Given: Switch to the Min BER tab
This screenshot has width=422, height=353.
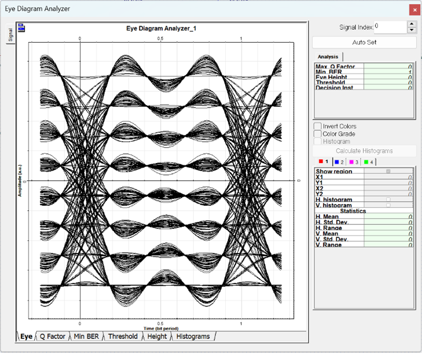Looking at the screenshot, I should [x=86, y=336].
